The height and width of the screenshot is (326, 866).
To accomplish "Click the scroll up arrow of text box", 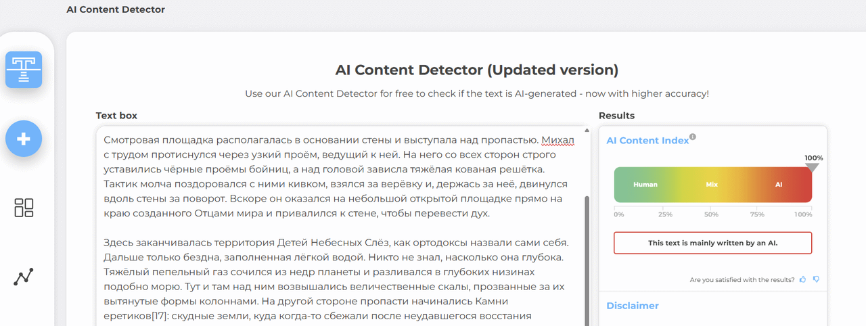I will [x=587, y=130].
